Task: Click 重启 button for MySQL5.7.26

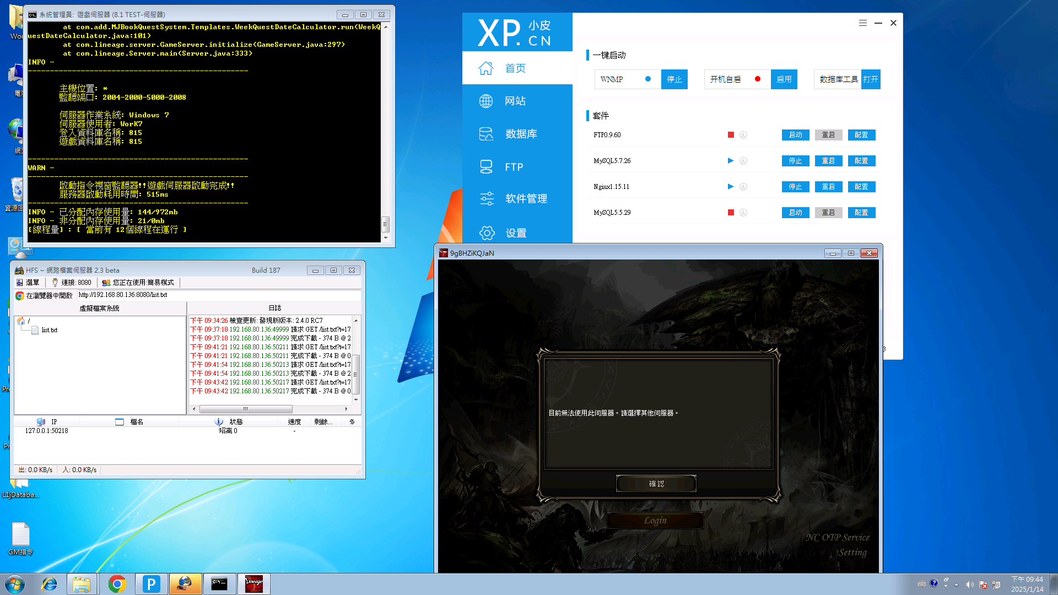Action: [829, 161]
